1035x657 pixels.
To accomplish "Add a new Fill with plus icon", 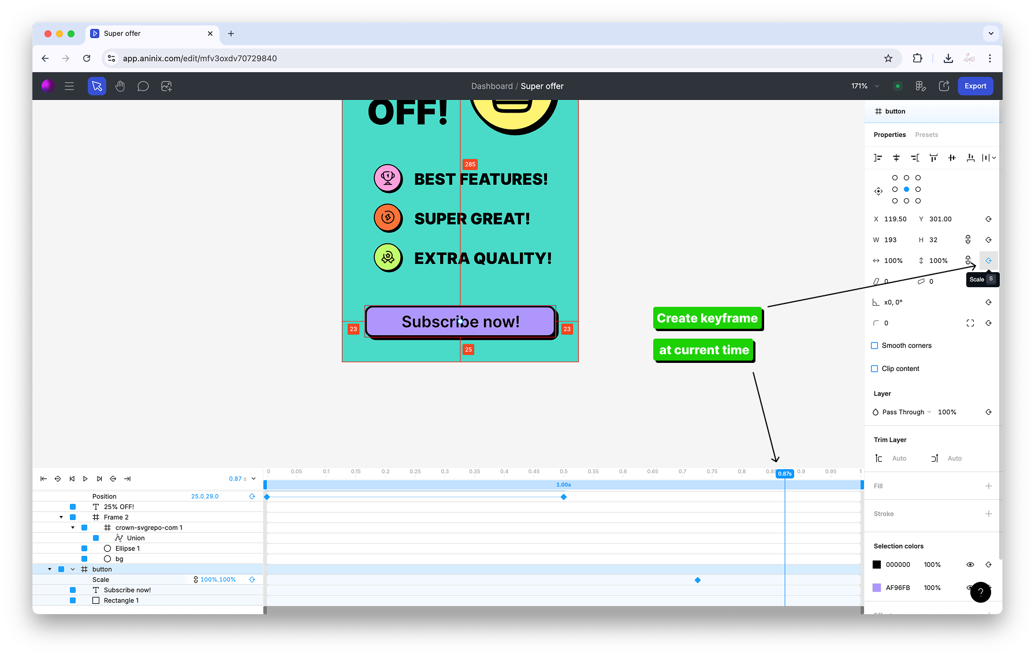I will [x=989, y=486].
